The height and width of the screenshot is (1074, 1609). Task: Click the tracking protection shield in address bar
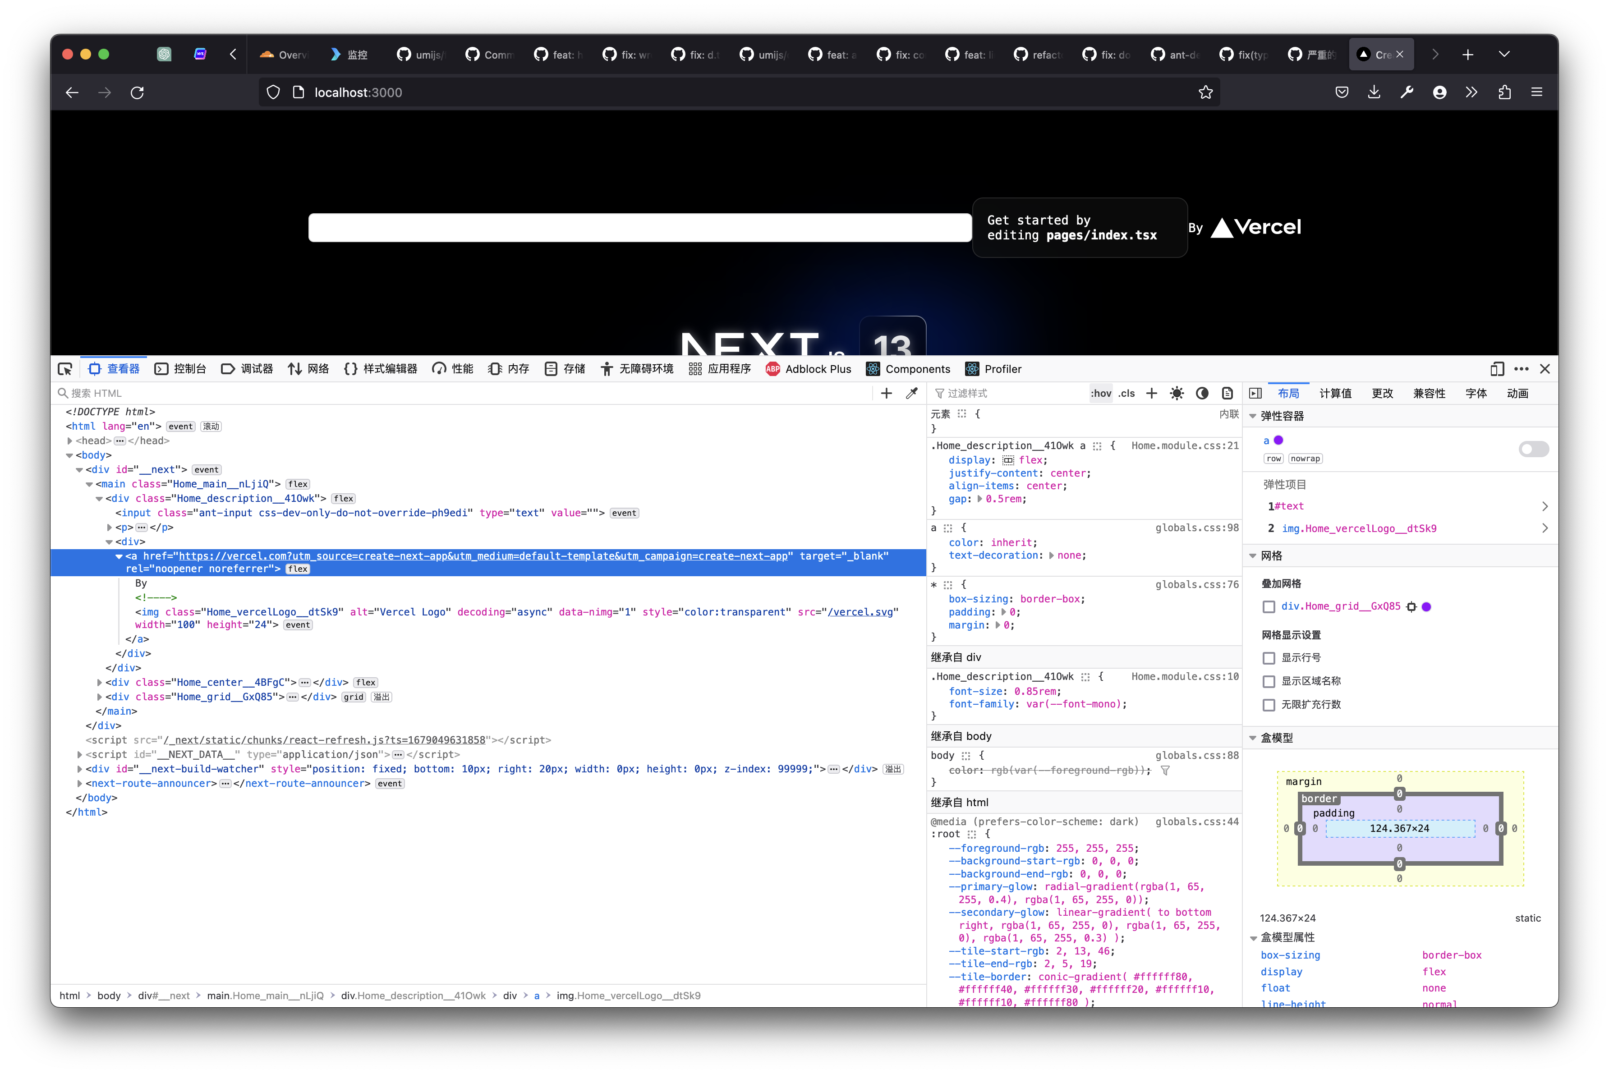[x=273, y=92]
